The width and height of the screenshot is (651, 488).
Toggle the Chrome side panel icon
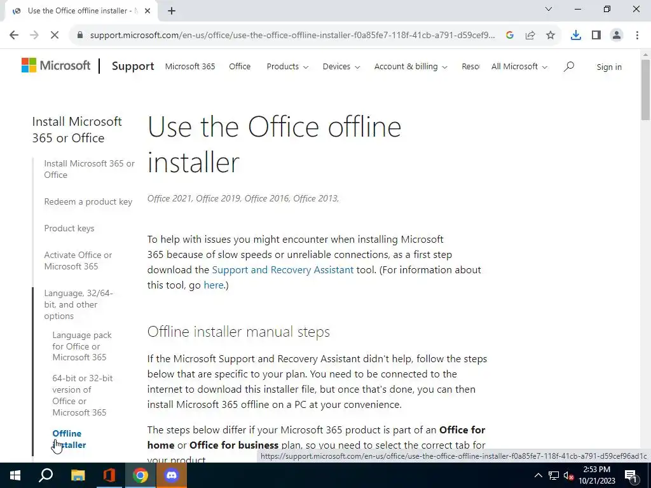[x=596, y=36]
